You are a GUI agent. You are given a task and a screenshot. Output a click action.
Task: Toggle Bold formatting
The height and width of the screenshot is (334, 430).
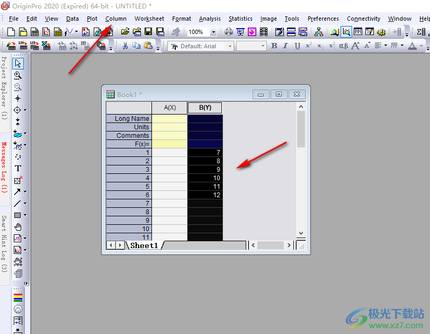[274, 46]
